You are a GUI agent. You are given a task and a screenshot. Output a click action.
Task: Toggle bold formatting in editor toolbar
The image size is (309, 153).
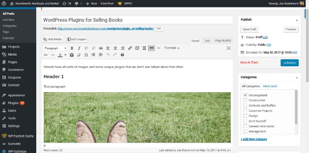pos(72,48)
